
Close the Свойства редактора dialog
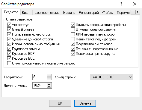[135, 4]
